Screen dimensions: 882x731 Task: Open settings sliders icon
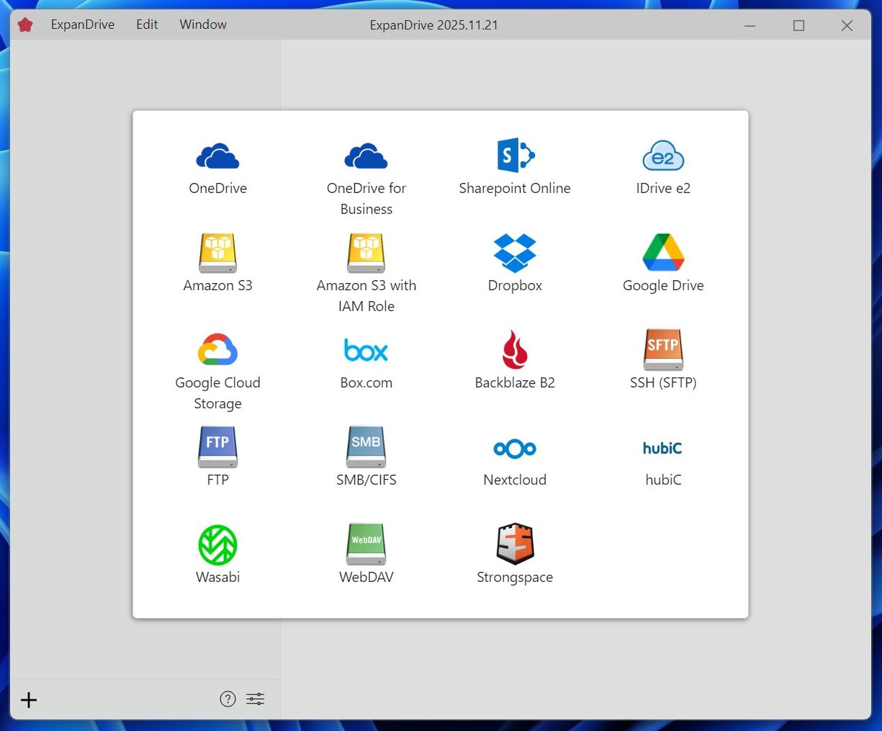coord(256,699)
